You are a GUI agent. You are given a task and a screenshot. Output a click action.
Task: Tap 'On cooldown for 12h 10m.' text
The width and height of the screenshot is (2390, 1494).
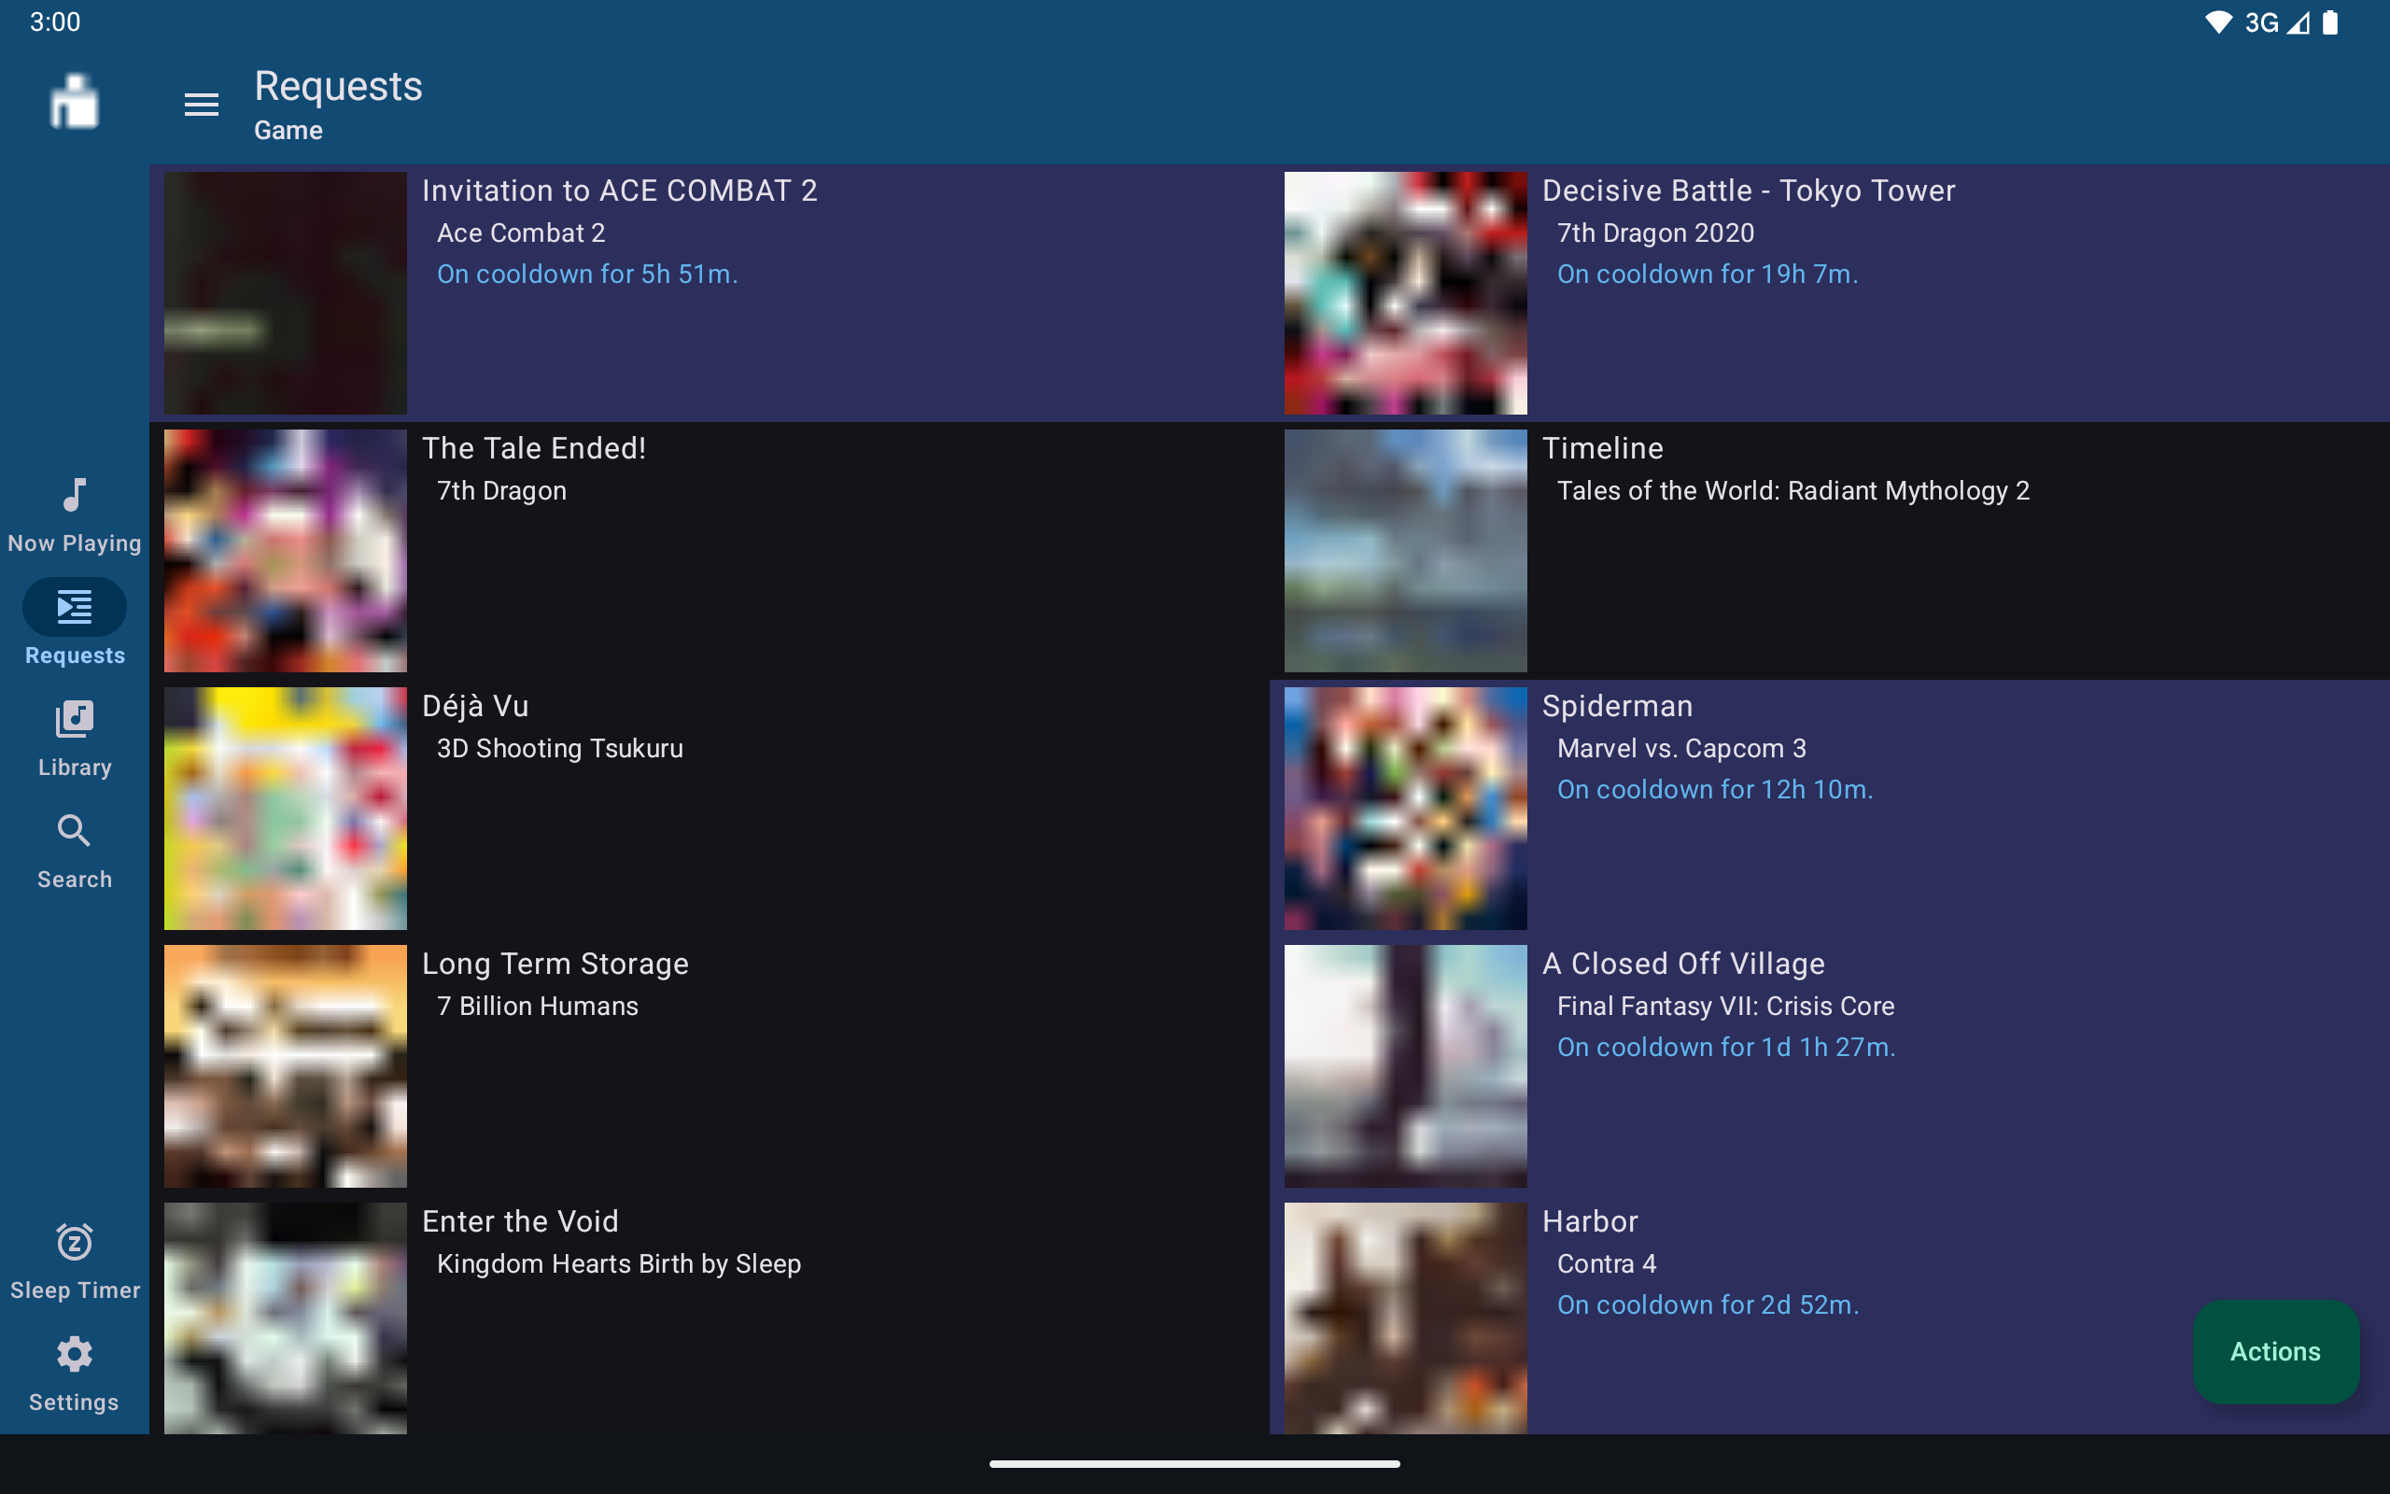1714,790
